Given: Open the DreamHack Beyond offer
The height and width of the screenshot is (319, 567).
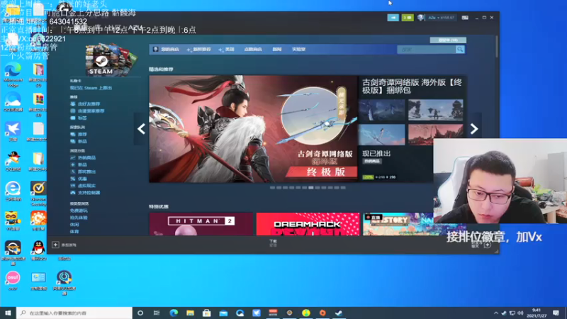Looking at the screenshot, I should tap(308, 224).
